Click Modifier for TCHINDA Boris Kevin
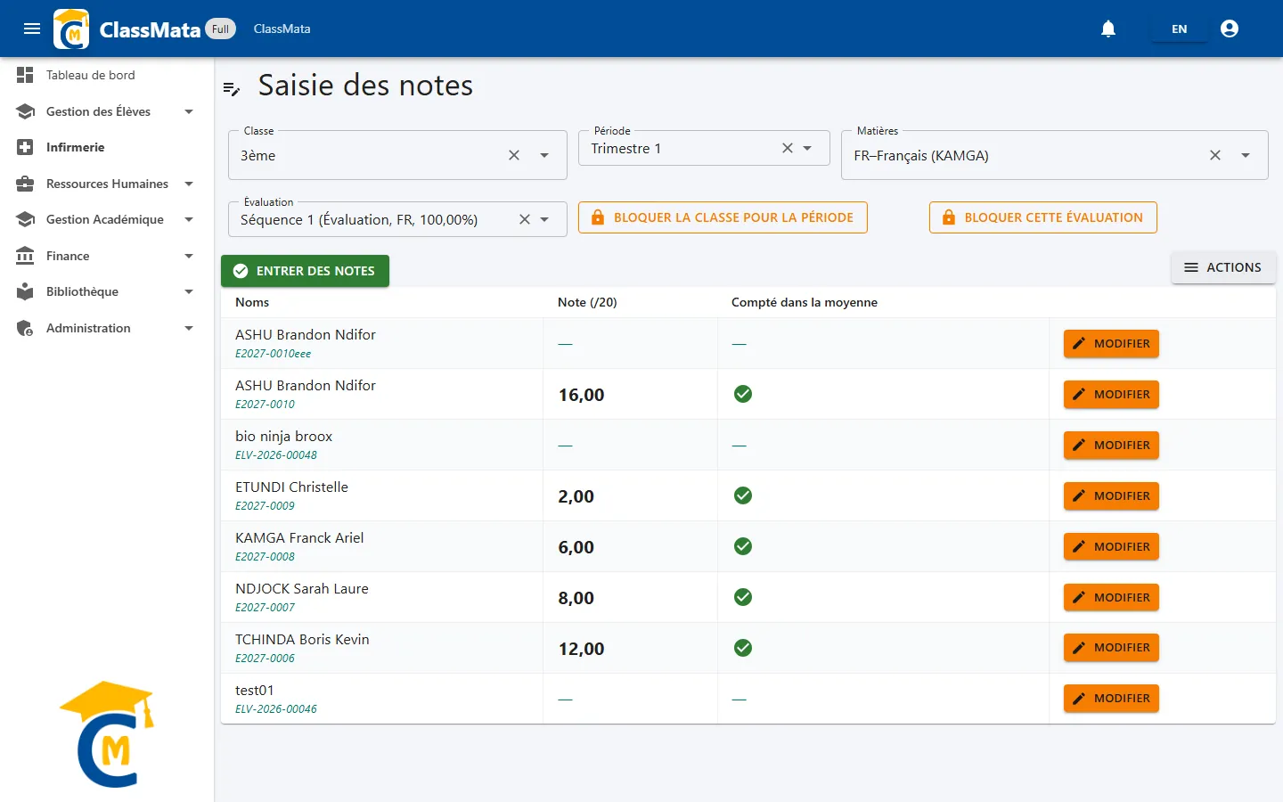 pos(1111,648)
